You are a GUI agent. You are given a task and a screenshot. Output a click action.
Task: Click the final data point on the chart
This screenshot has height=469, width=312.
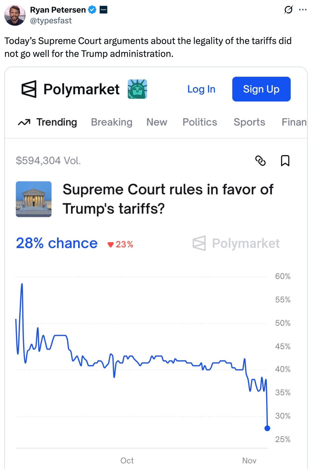tap(267, 428)
